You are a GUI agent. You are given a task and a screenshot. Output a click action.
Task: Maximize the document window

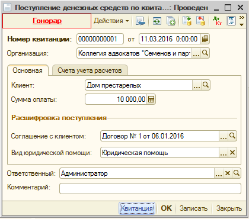coord(228,8)
